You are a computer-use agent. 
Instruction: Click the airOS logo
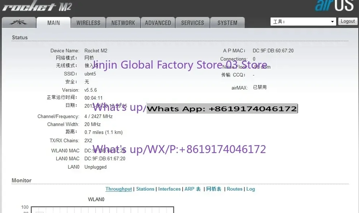click(334, 5)
